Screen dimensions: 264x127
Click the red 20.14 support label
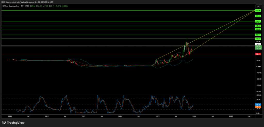tap(258, 54)
